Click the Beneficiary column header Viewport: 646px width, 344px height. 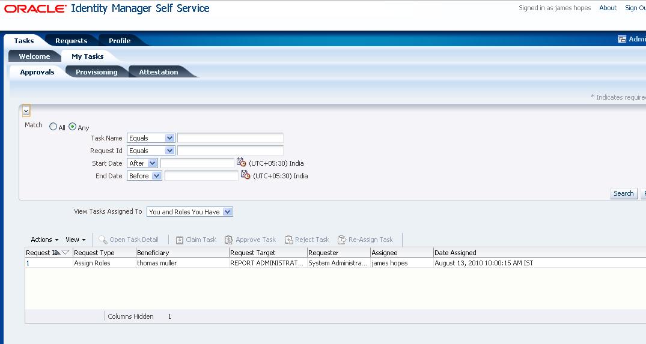pos(183,253)
